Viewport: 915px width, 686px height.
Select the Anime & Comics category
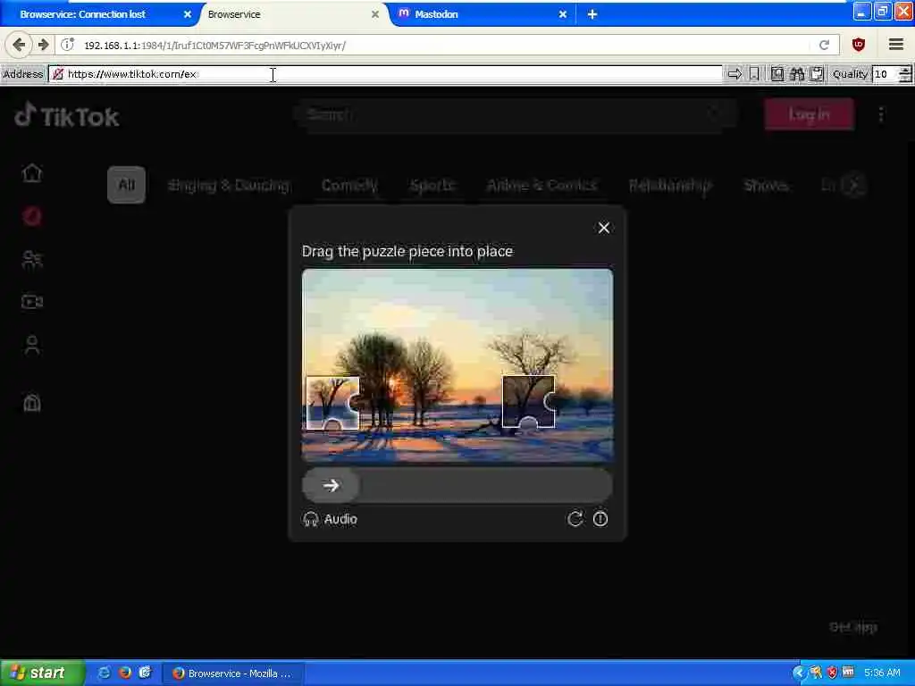click(x=541, y=185)
